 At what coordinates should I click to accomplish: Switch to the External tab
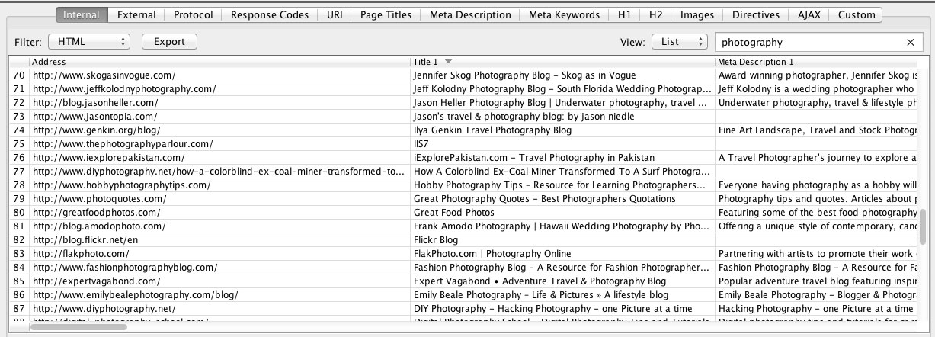pyautogui.click(x=136, y=14)
